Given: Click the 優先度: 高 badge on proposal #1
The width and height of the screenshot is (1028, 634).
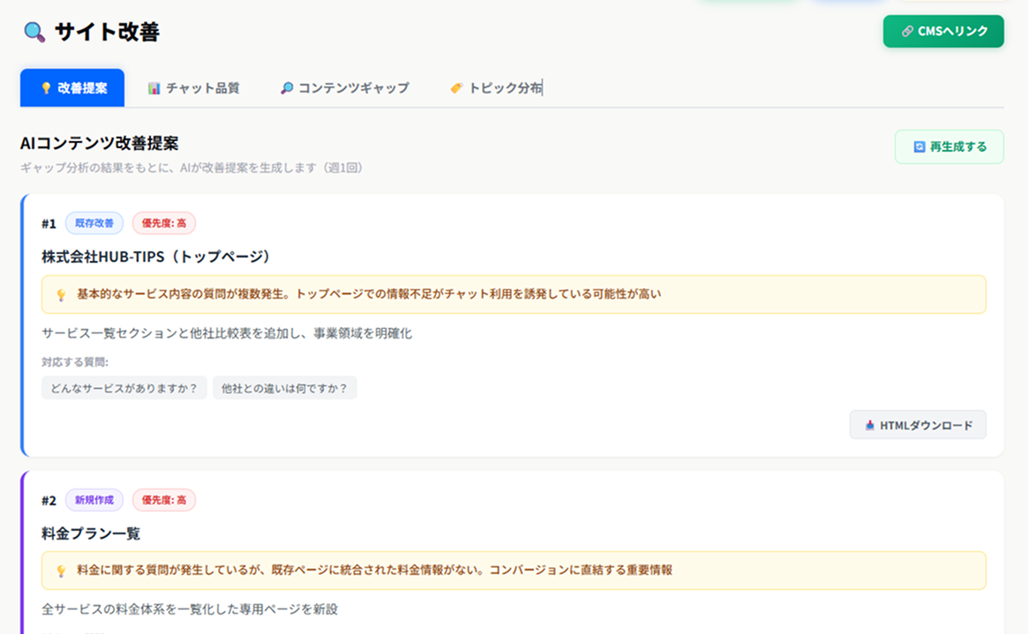Looking at the screenshot, I should tap(164, 223).
